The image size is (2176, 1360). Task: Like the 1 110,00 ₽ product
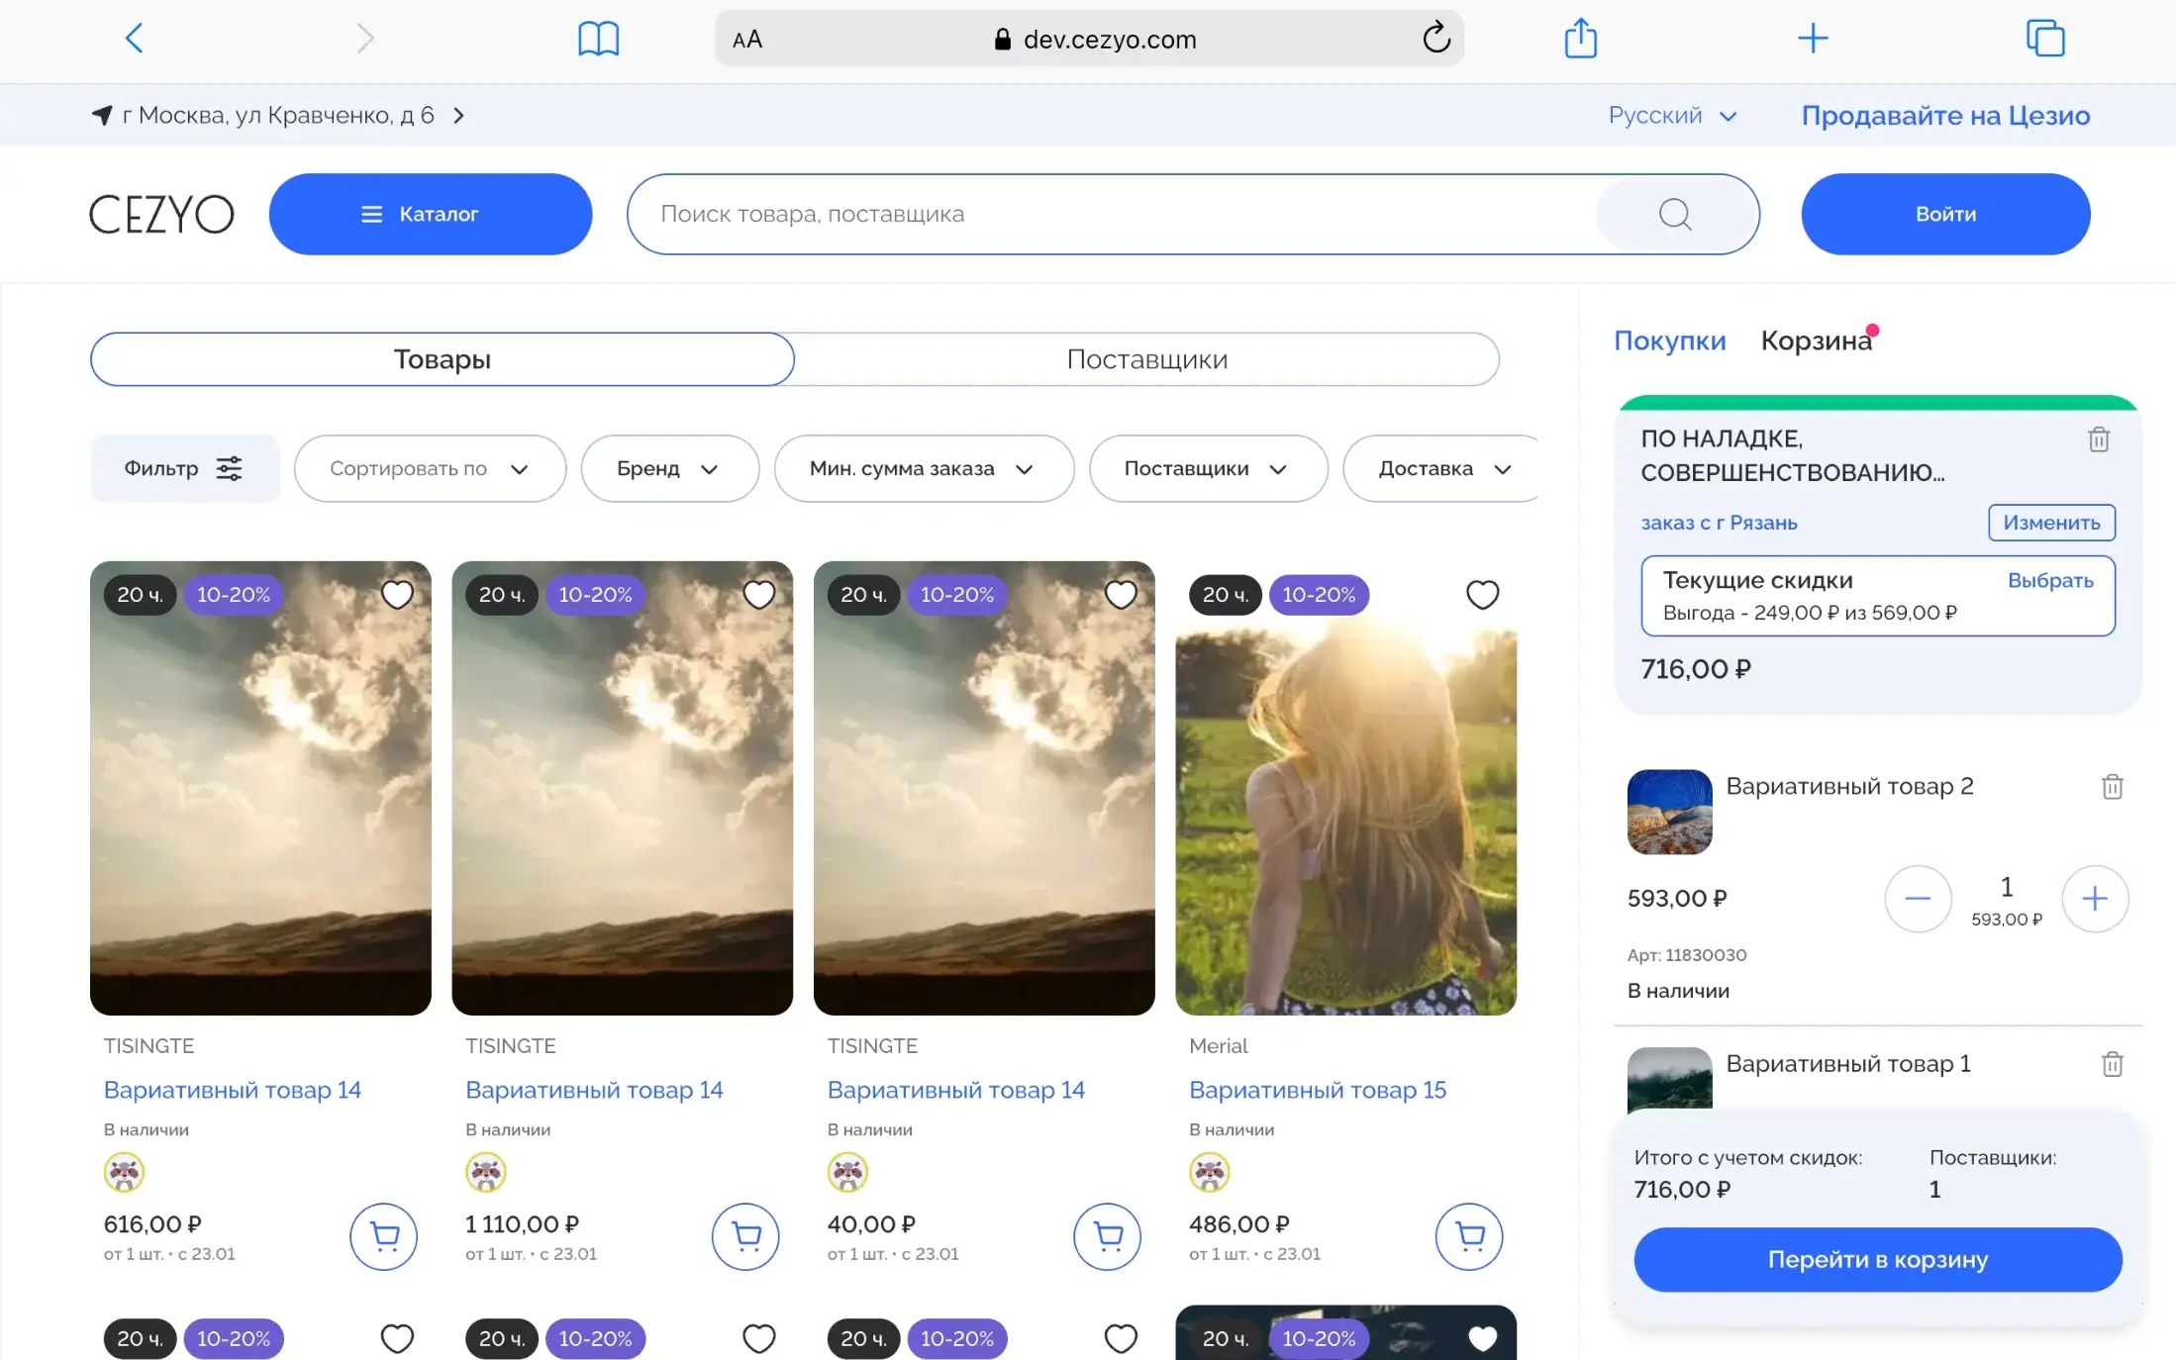pos(759,595)
